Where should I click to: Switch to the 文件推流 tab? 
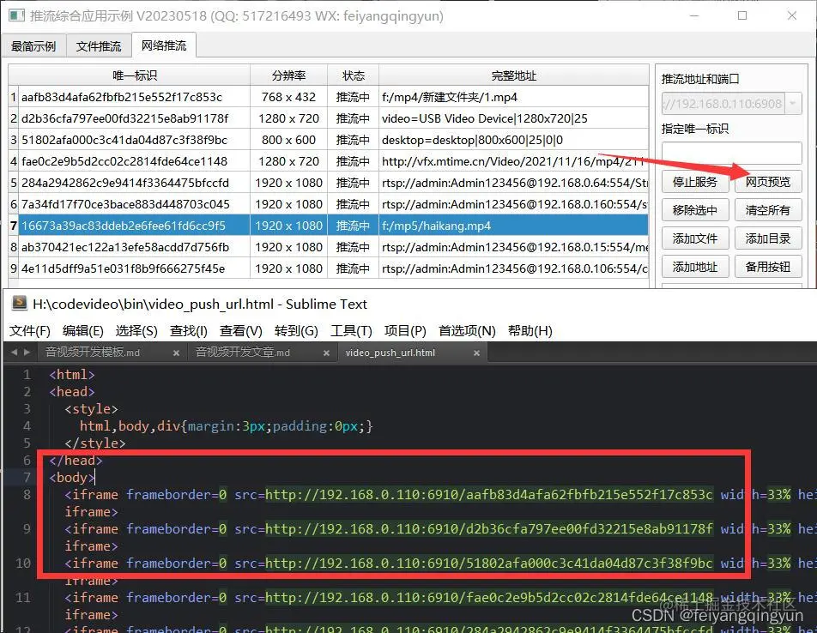pos(99,46)
